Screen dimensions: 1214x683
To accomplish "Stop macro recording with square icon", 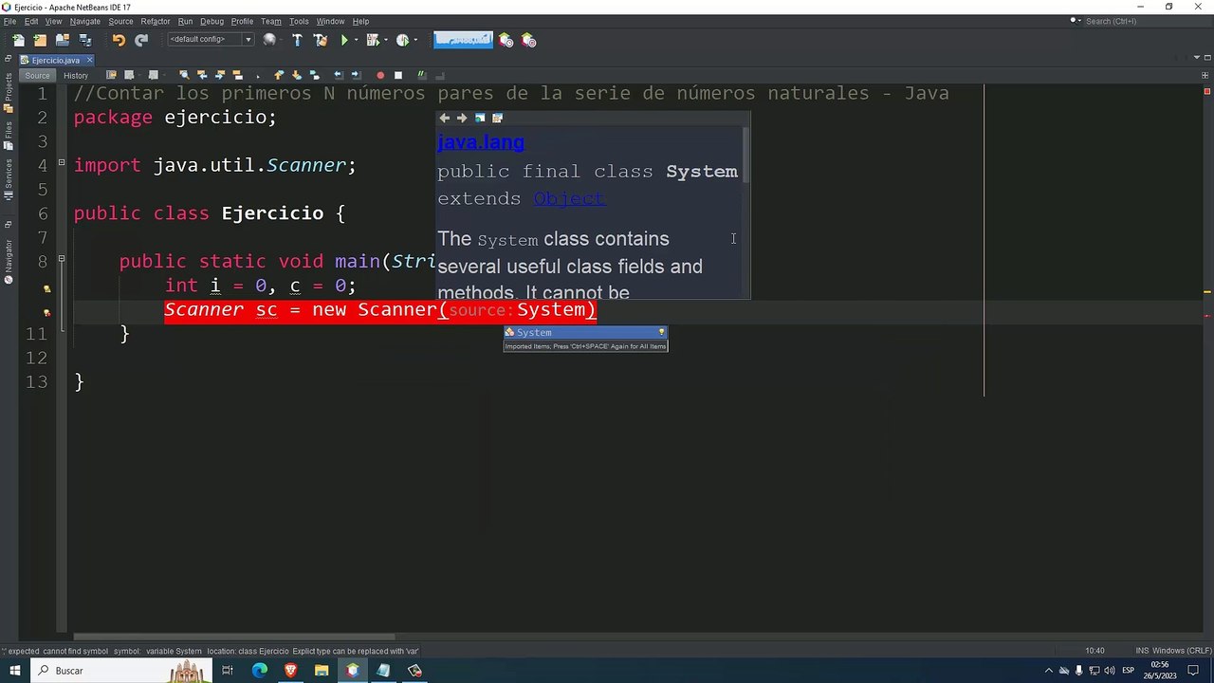I will pyautogui.click(x=398, y=75).
